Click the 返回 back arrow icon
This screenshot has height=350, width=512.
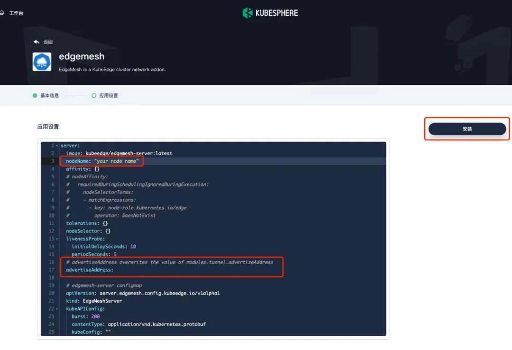point(36,42)
